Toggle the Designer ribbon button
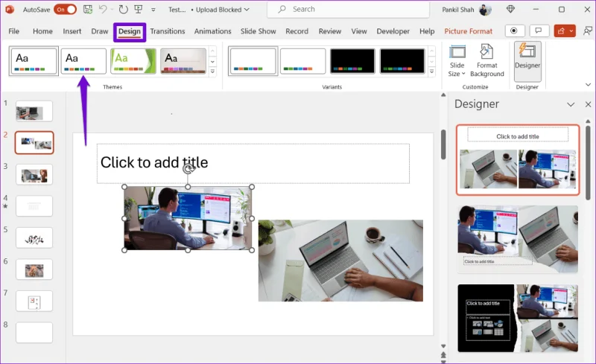The width and height of the screenshot is (596, 364). tap(527, 61)
